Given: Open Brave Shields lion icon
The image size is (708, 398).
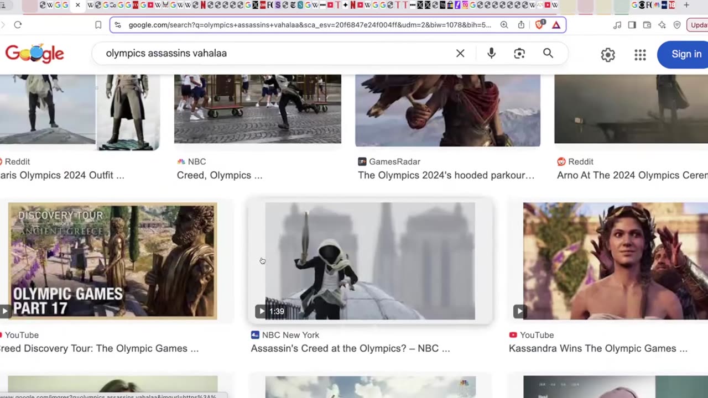Looking at the screenshot, I should (x=540, y=25).
